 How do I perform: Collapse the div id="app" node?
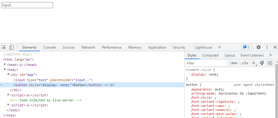click(8, 74)
